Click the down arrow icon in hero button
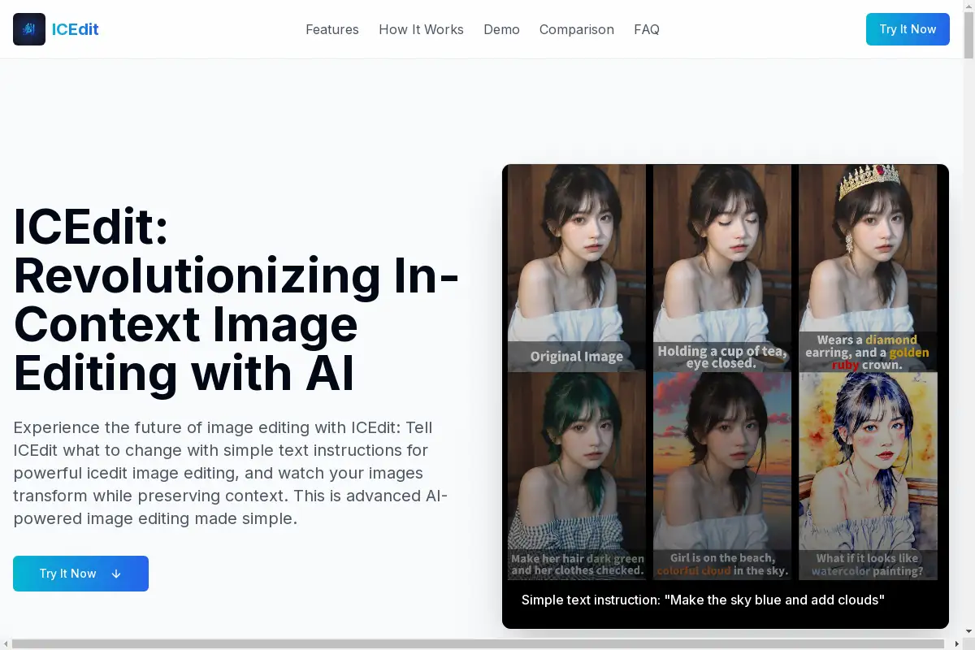The height and width of the screenshot is (650, 975). (116, 574)
